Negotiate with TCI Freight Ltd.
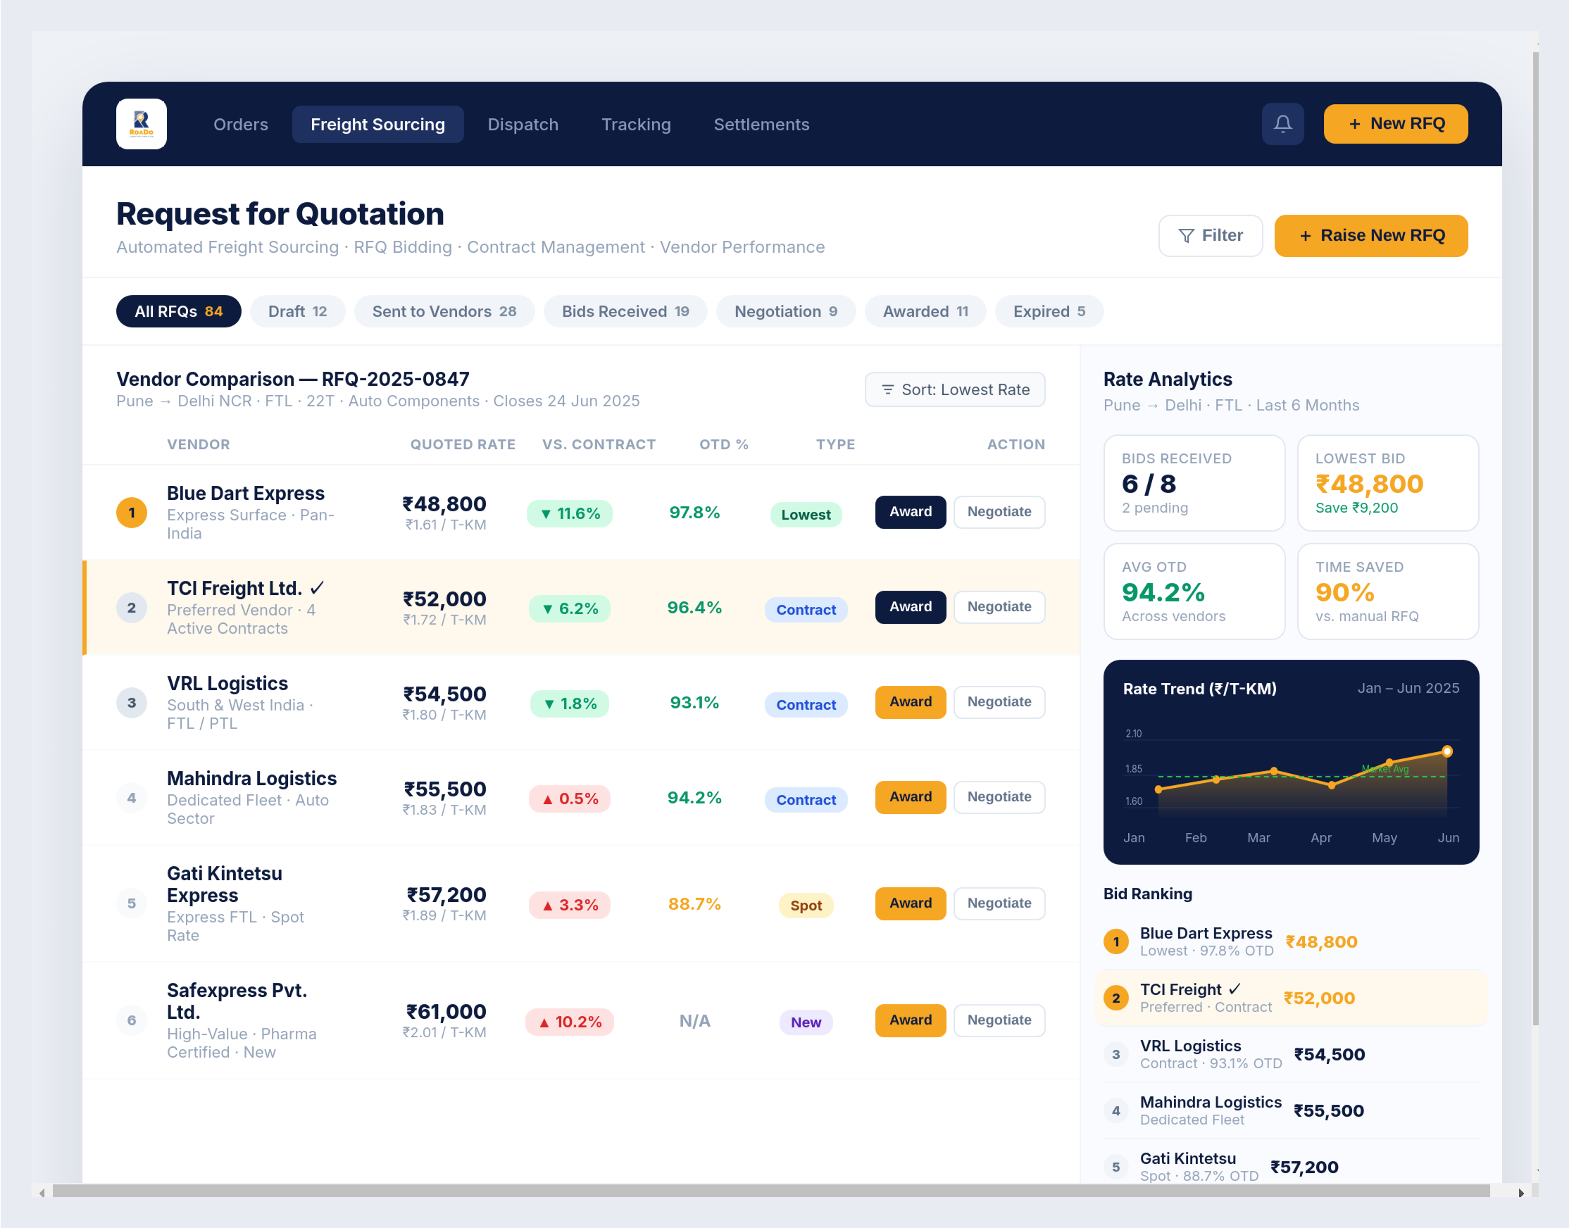The width and height of the screenshot is (1569, 1228). [999, 607]
